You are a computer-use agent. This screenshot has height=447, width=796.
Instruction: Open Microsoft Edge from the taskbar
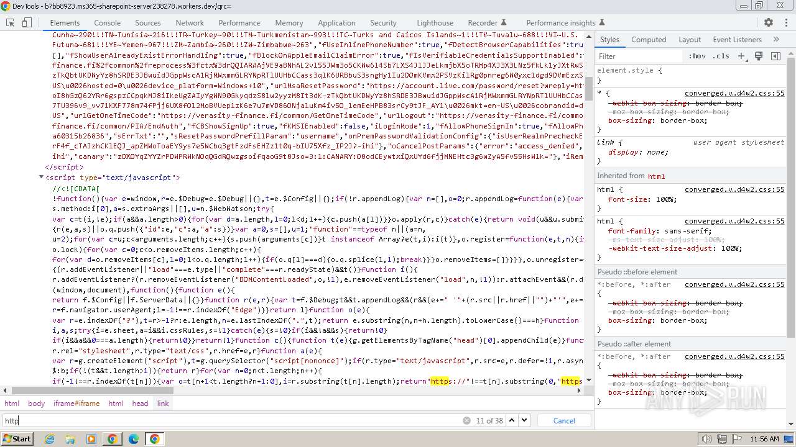[x=133, y=439]
